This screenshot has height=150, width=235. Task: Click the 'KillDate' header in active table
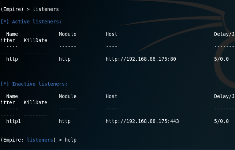pyautogui.click(x=36, y=40)
